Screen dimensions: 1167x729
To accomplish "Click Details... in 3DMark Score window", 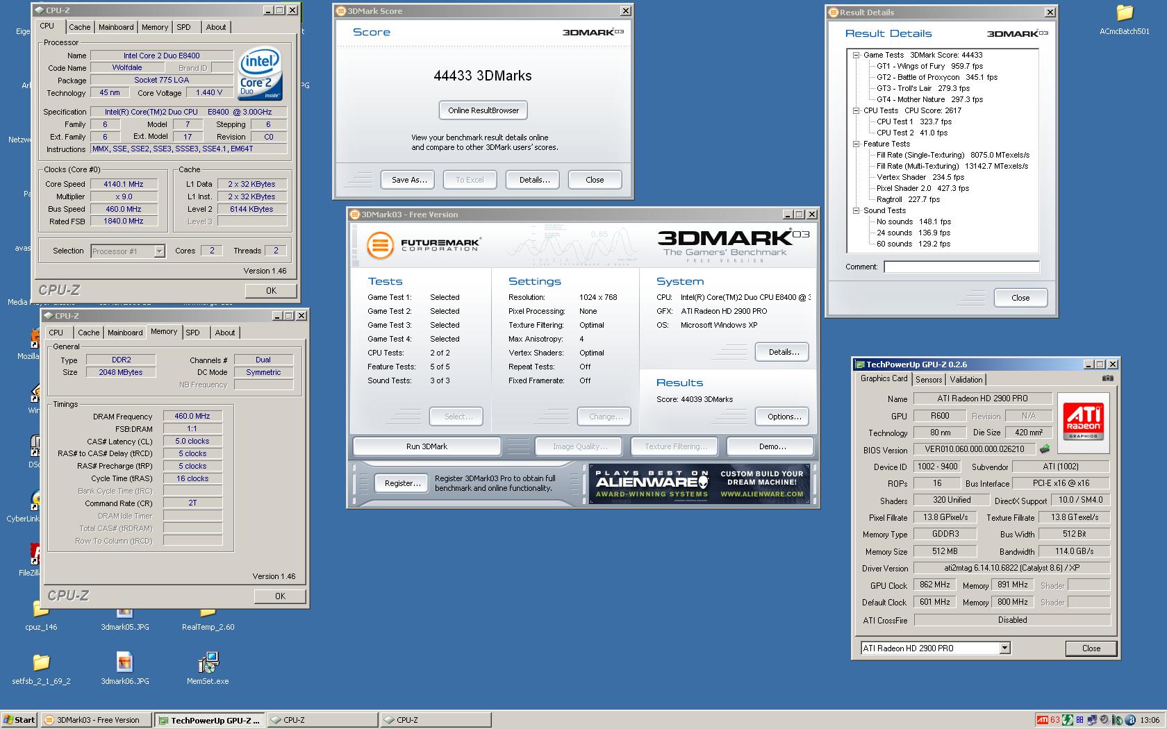I will point(534,180).
